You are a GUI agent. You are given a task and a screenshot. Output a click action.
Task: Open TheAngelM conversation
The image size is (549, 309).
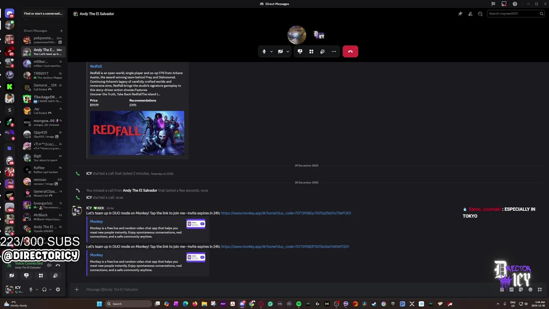[x=42, y=99]
